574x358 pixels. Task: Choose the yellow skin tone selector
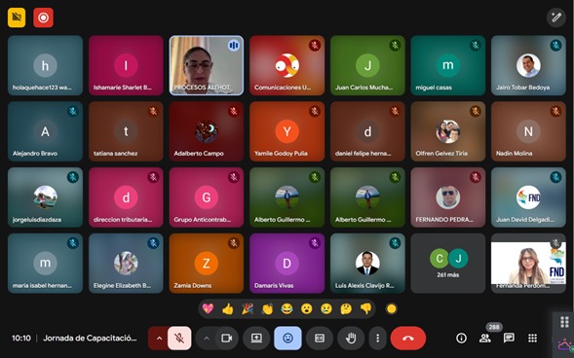392,309
